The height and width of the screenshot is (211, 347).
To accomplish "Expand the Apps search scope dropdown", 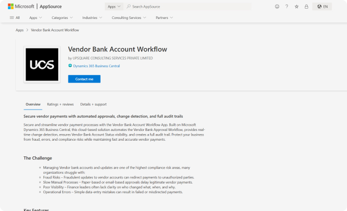I will pos(114,7).
